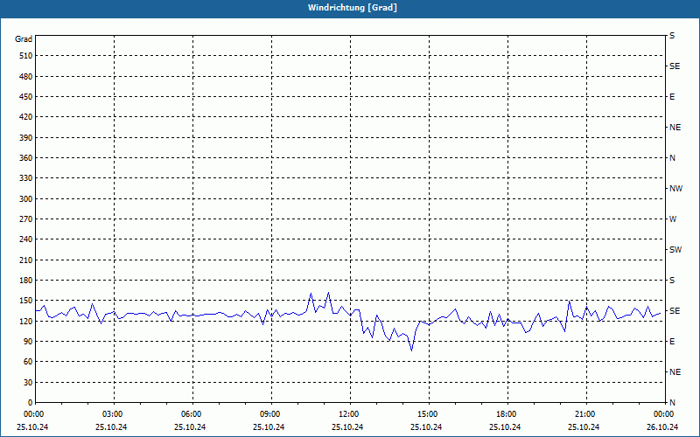Click the 90 value on the Grad axis

28,341
